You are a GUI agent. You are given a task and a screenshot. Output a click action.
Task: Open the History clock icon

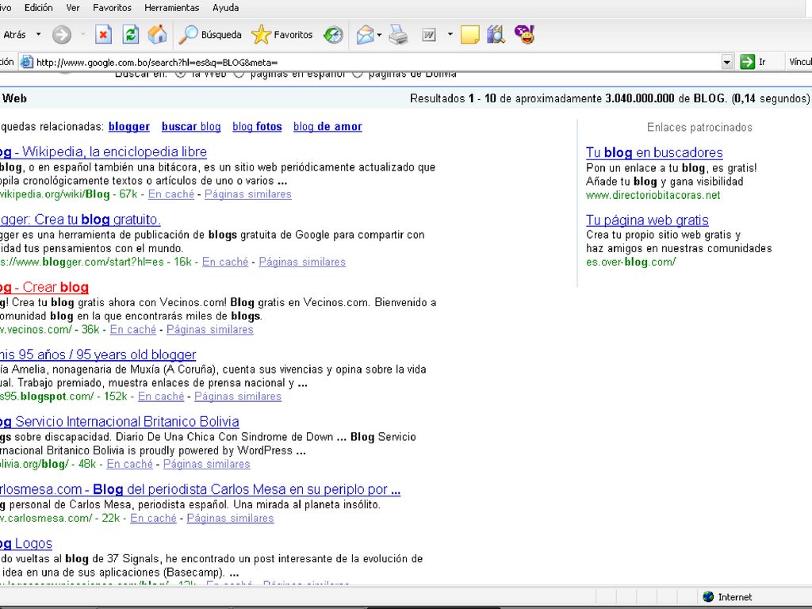[x=333, y=35]
